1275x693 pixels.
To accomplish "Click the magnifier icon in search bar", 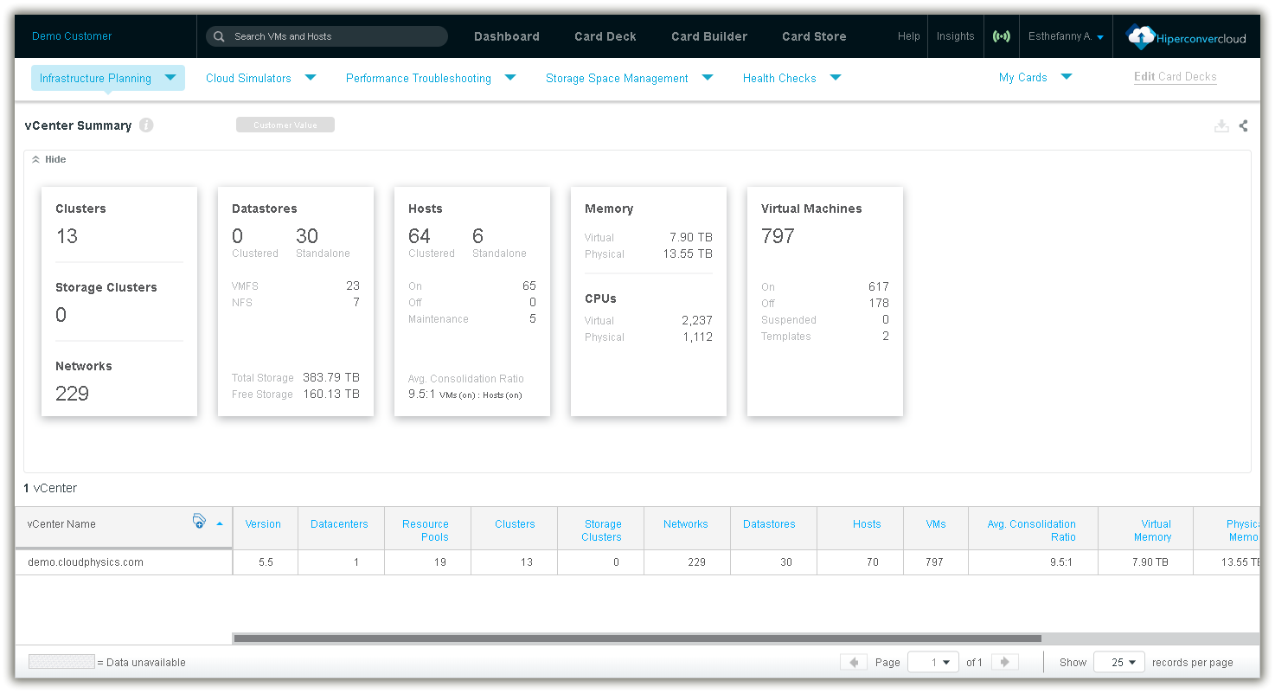I will 221,36.
